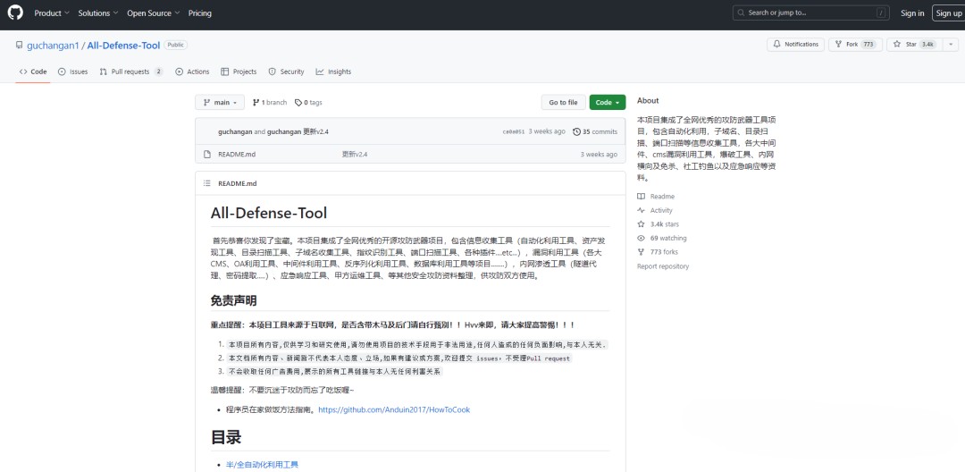Click the Go to file button
965x472 pixels.
point(563,103)
